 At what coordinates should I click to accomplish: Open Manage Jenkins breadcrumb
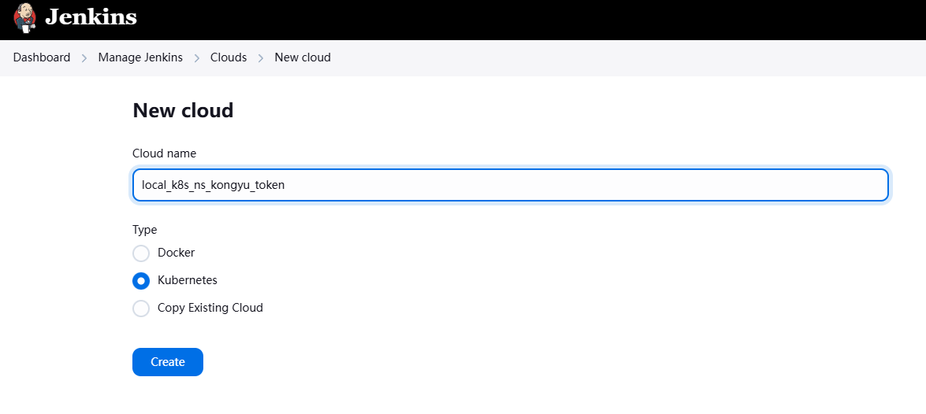pyautogui.click(x=140, y=57)
